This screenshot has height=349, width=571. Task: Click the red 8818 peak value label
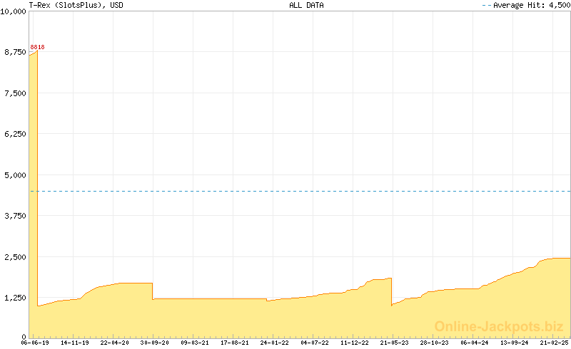click(37, 47)
